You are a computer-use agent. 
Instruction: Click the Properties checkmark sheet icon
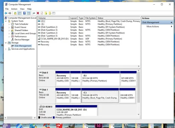(42, 13)
